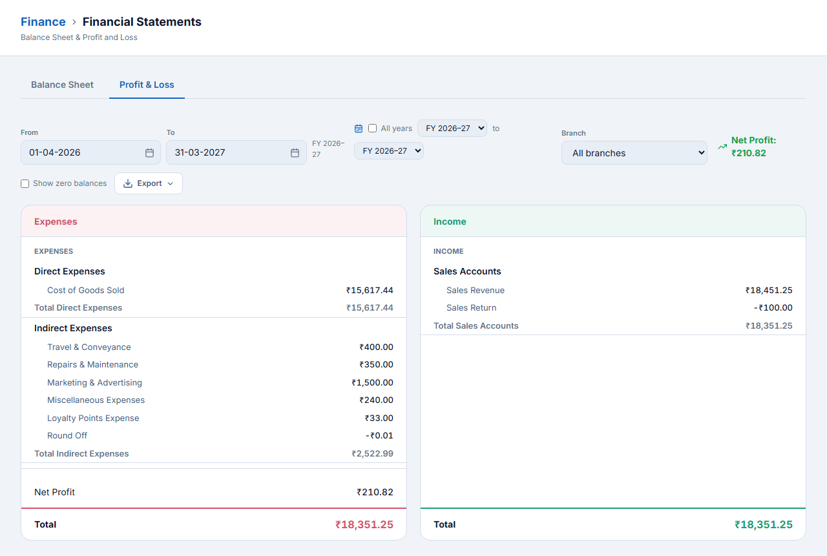
Task: Click the green income total ₹18,351.25
Action: (x=764, y=525)
